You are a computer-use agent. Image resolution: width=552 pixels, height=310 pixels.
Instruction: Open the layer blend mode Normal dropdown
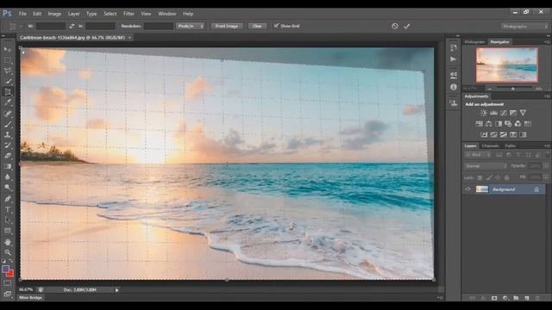click(x=486, y=166)
